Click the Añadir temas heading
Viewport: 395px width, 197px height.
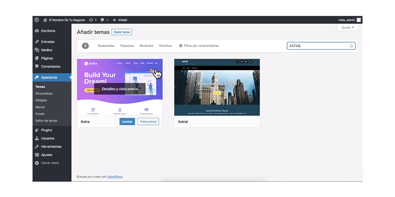(x=93, y=32)
